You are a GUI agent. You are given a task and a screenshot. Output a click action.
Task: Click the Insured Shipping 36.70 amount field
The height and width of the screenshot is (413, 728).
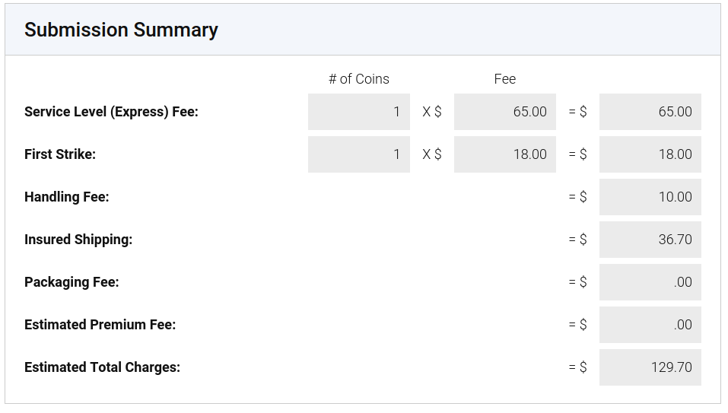650,240
